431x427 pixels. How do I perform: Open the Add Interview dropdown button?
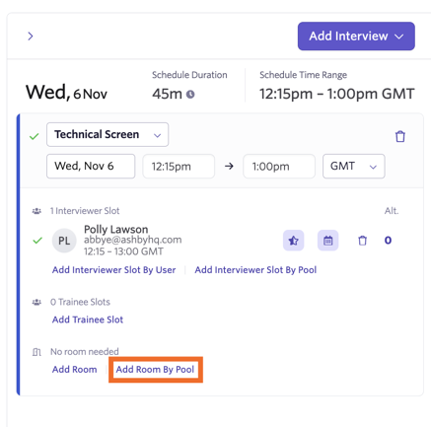[356, 36]
